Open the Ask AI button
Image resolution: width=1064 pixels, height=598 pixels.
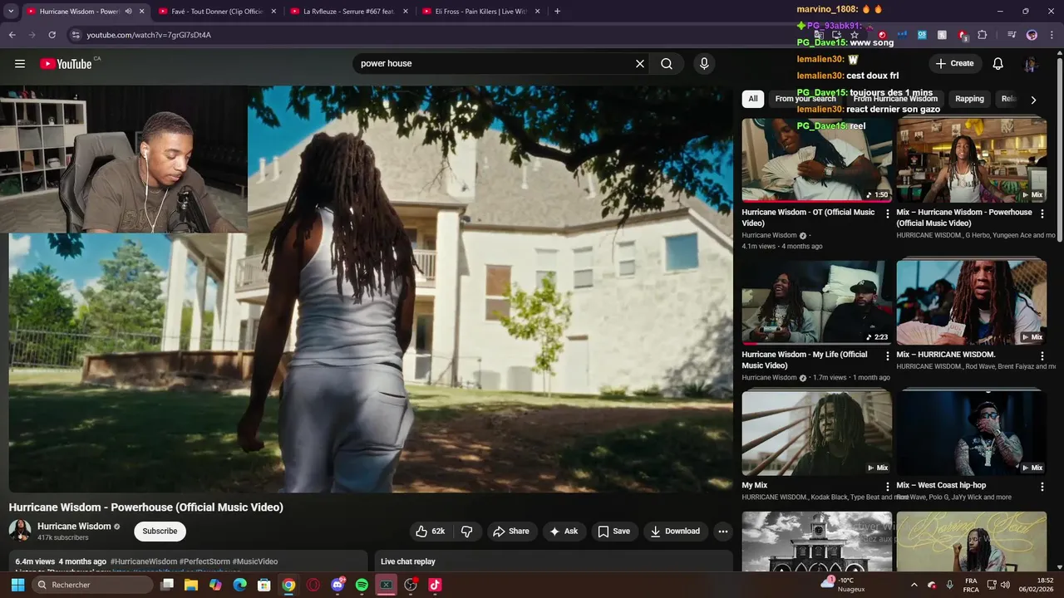(x=564, y=532)
